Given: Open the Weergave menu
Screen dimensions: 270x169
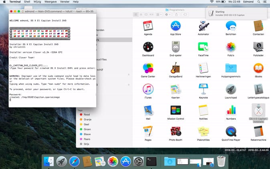Looking at the screenshot, I should (x=50, y=2).
